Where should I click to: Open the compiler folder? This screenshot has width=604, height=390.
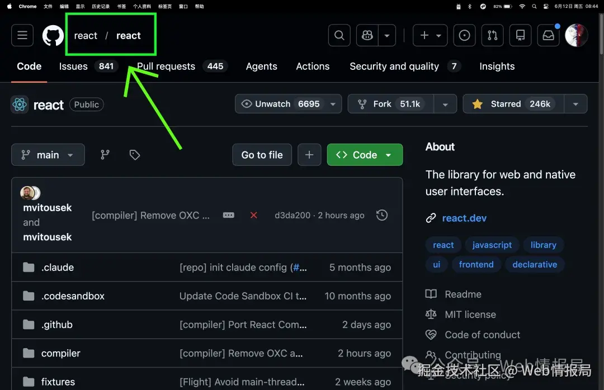pyautogui.click(x=60, y=353)
